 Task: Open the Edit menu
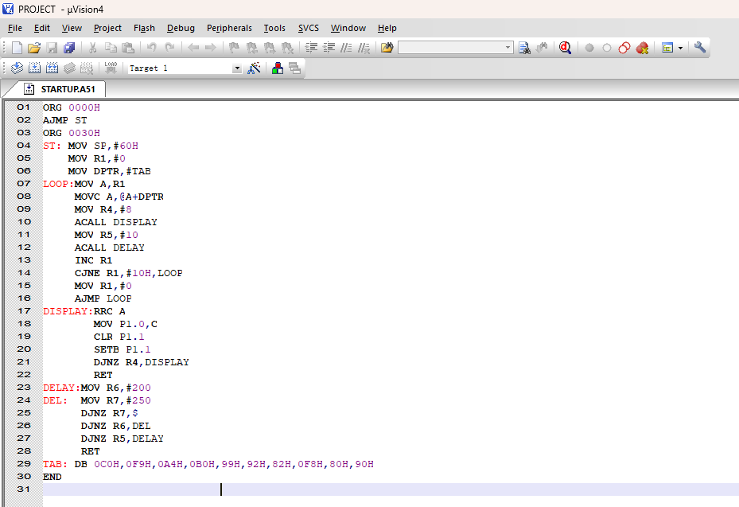(42, 29)
